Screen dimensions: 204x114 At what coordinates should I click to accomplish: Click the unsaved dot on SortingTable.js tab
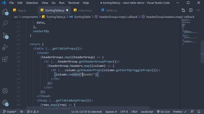(x=67, y=10)
